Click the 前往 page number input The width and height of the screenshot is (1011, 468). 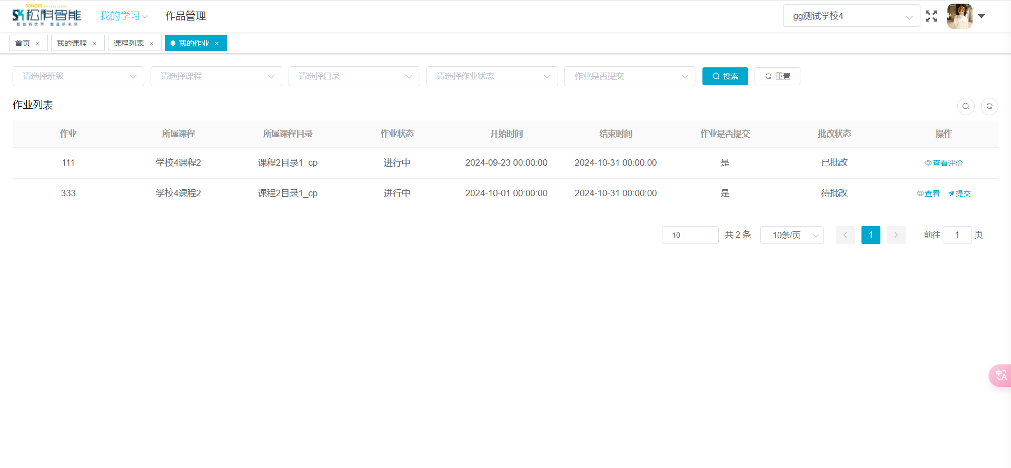[x=957, y=235]
